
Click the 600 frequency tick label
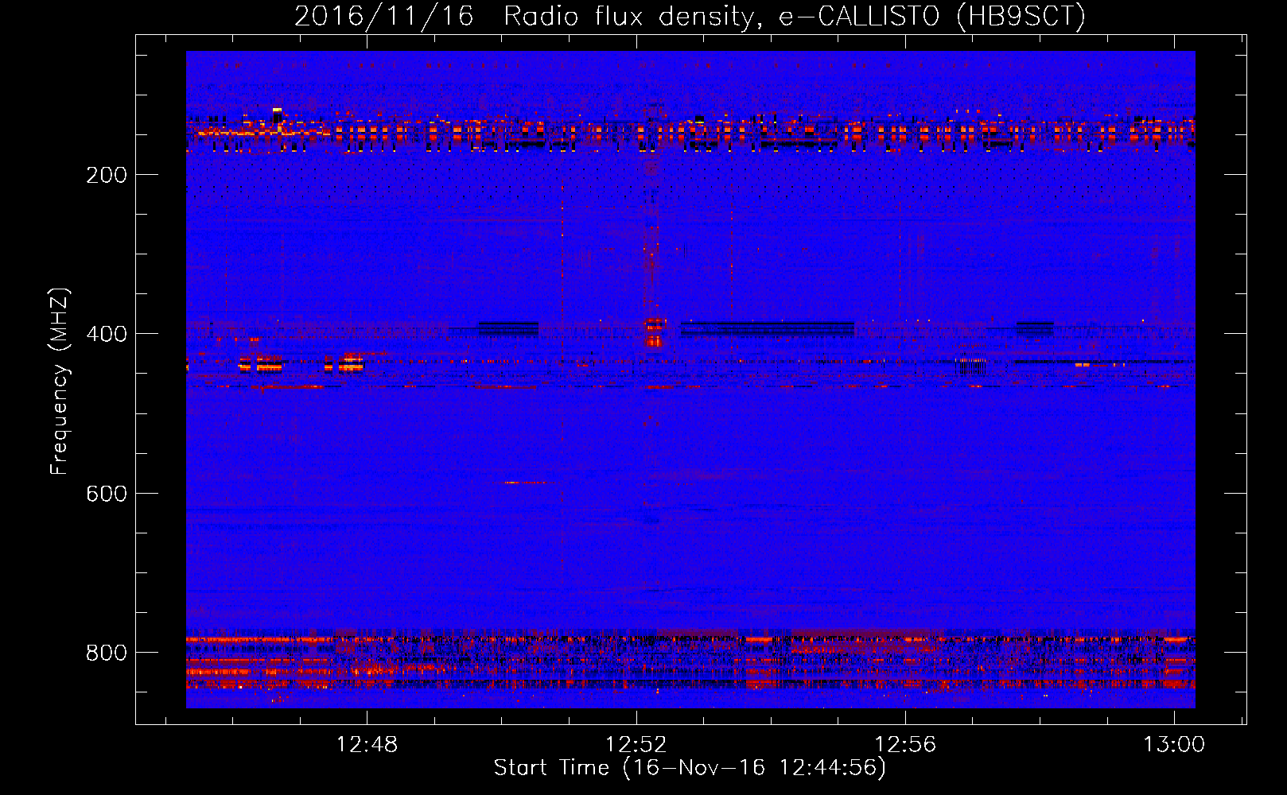click(x=106, y=494)
